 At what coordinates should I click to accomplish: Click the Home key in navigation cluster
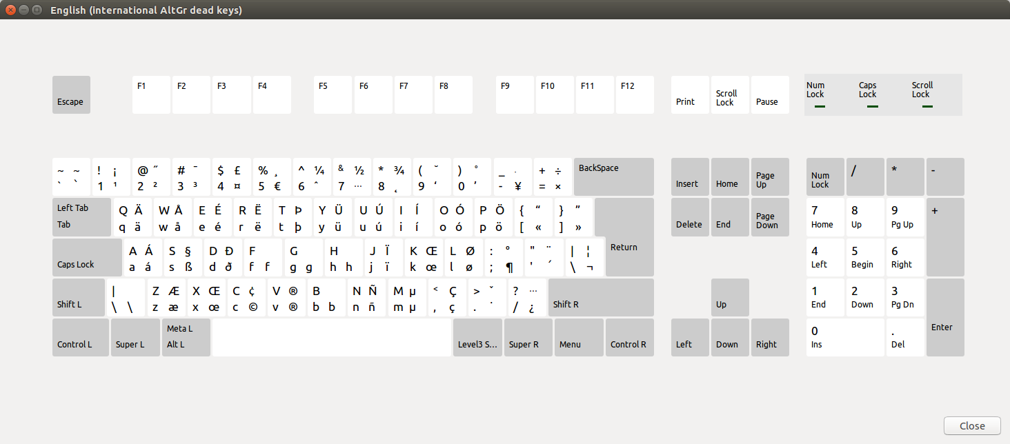pos(730,176)
